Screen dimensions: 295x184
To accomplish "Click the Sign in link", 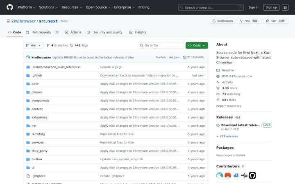I will coord(253,7).
